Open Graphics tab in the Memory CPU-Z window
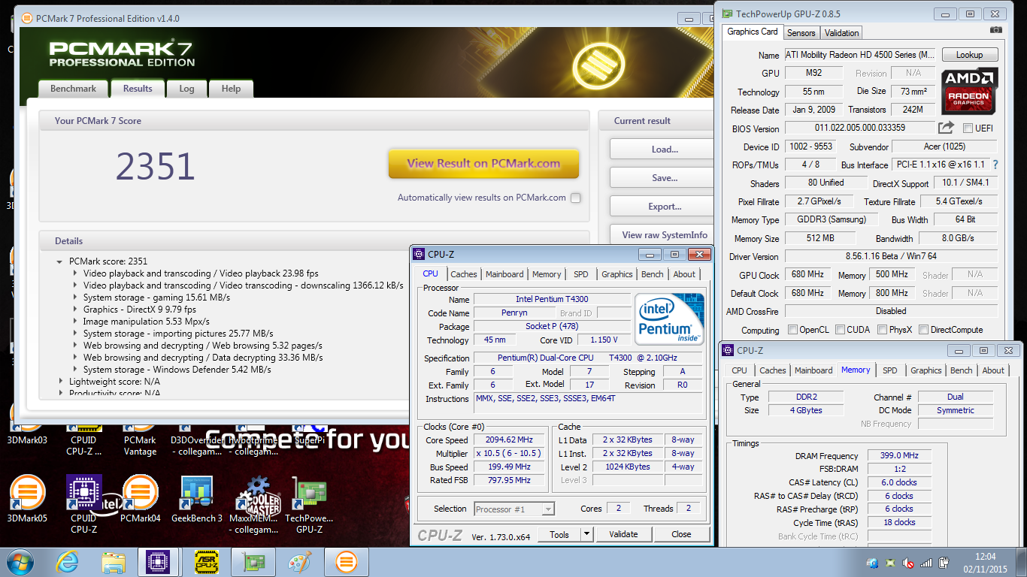This screenshot has width=1027, height=577. (926, 370)
